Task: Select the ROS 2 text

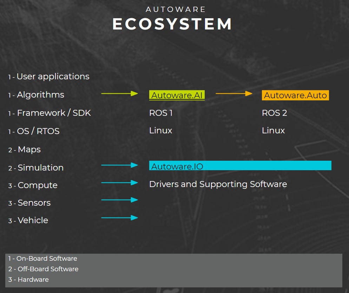Action: [x=274, y=113]
